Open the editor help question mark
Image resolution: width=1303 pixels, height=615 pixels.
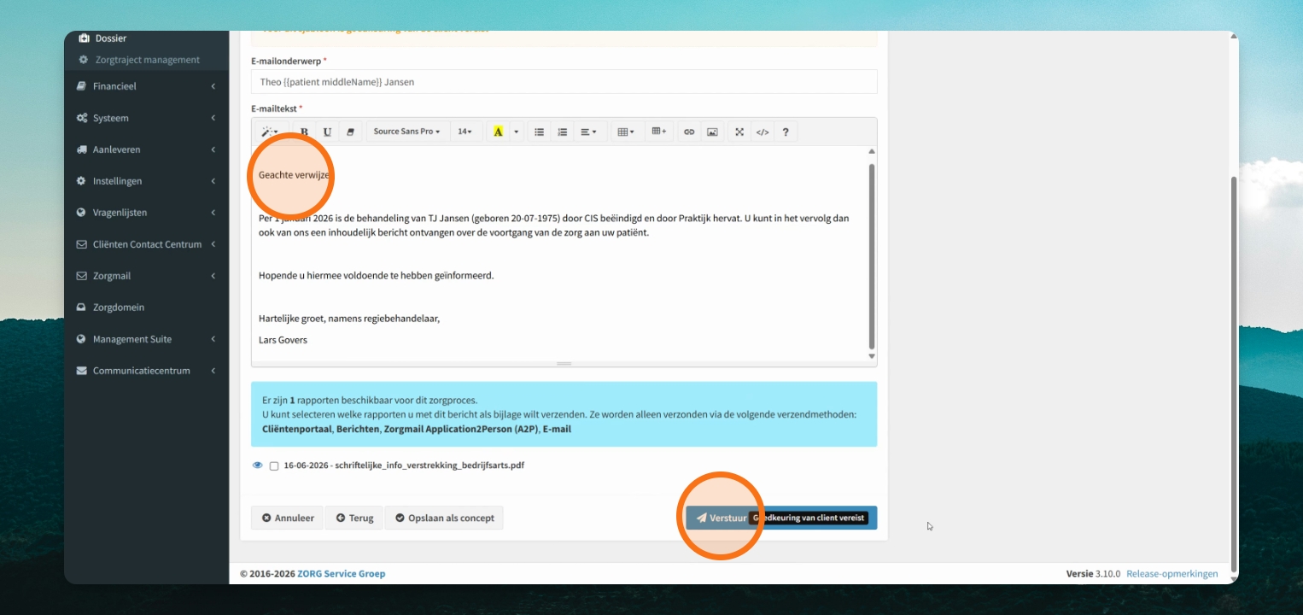coord(786,132)
